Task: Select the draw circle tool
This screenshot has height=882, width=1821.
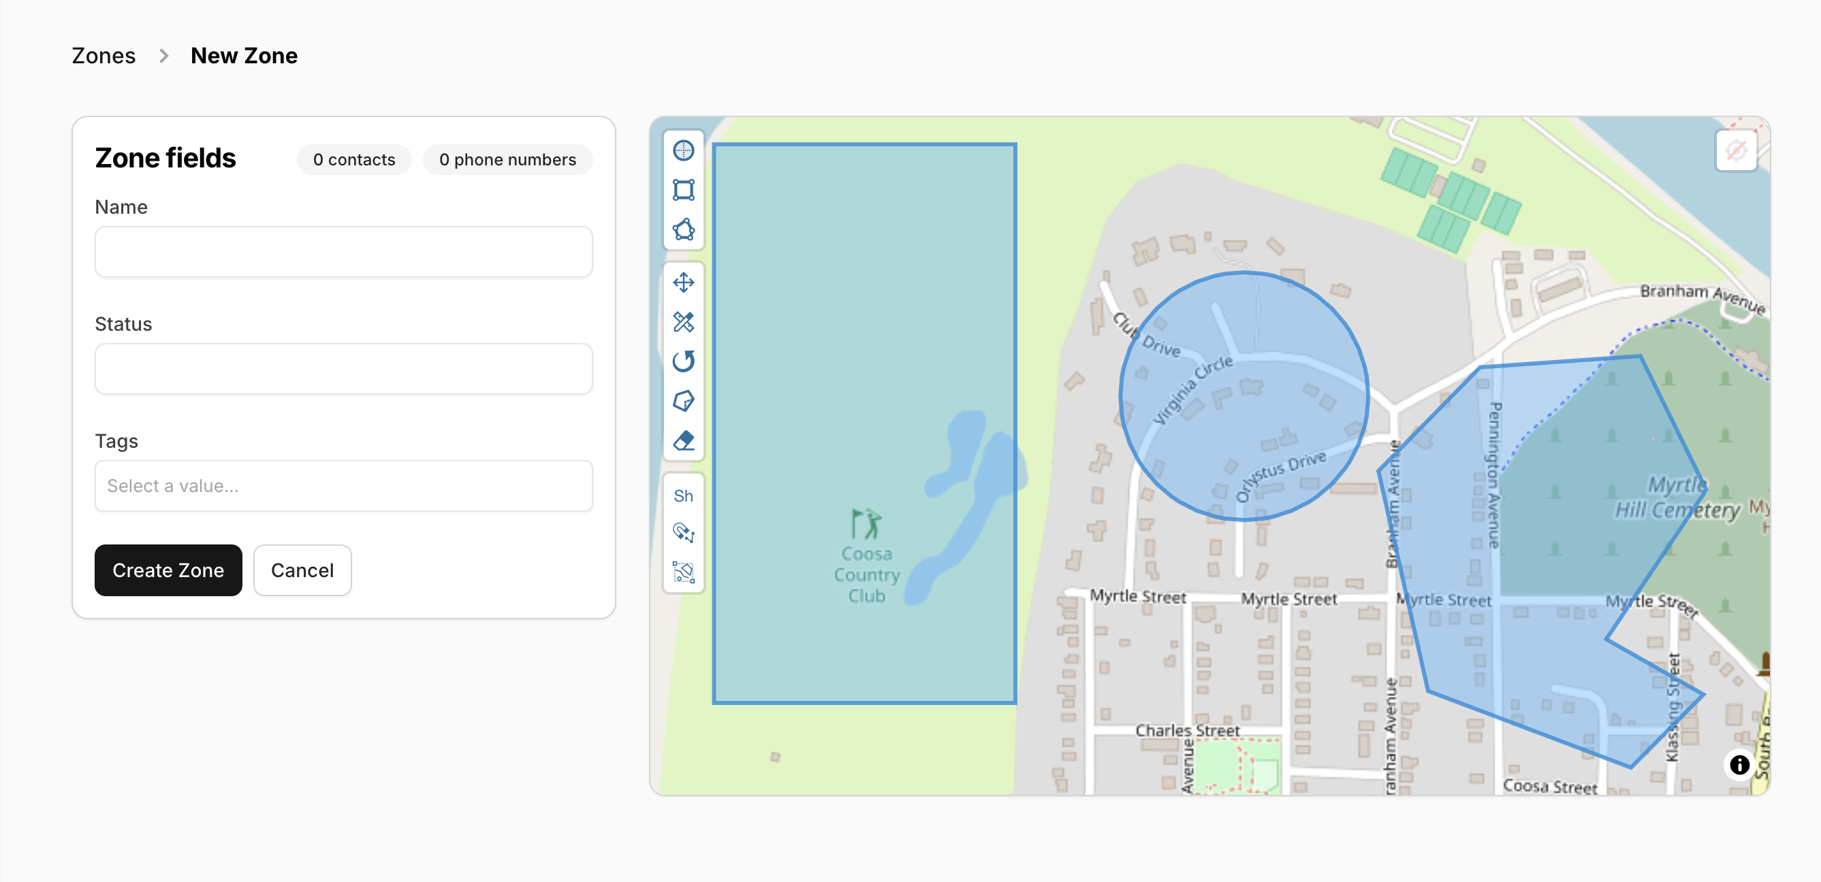Action: [683, 150]
